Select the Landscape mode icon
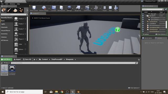 coord(15,10)
